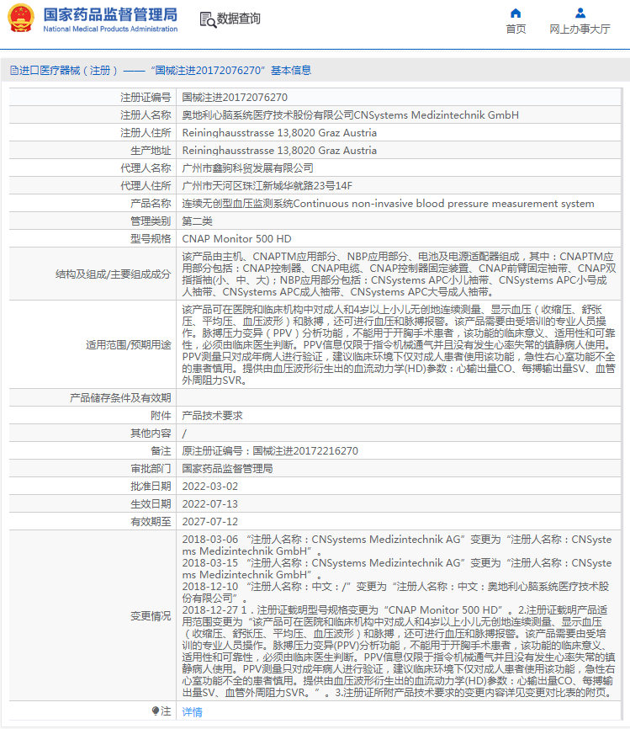The image size is (630, 729).
Task: Select approval department 国家药品监督管理局 value
Action: pyautogui.click(x=227, y=469)
